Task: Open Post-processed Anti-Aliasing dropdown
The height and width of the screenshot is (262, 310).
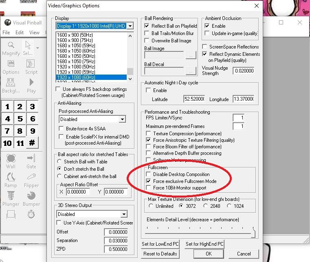Action: 122,119
